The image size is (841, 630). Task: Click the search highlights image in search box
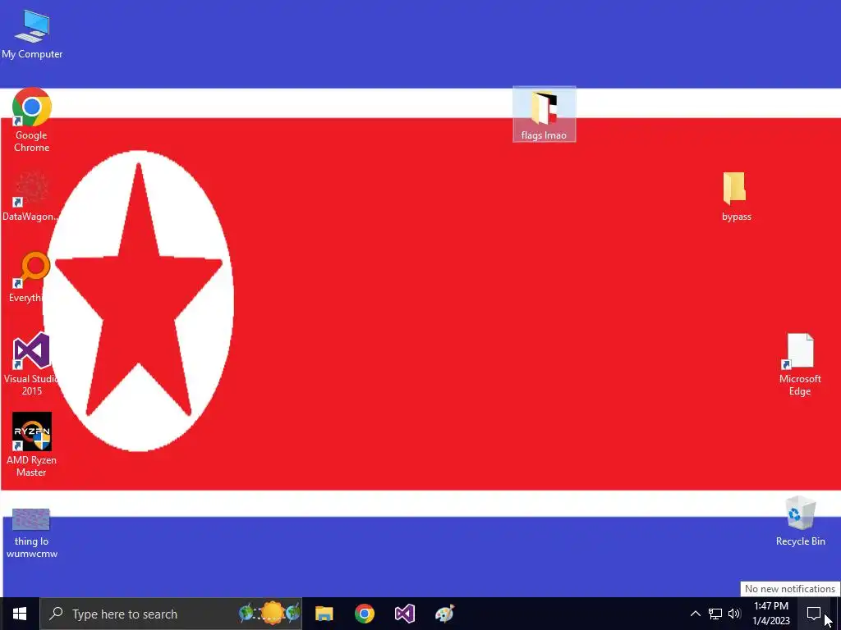coord(269,614)
